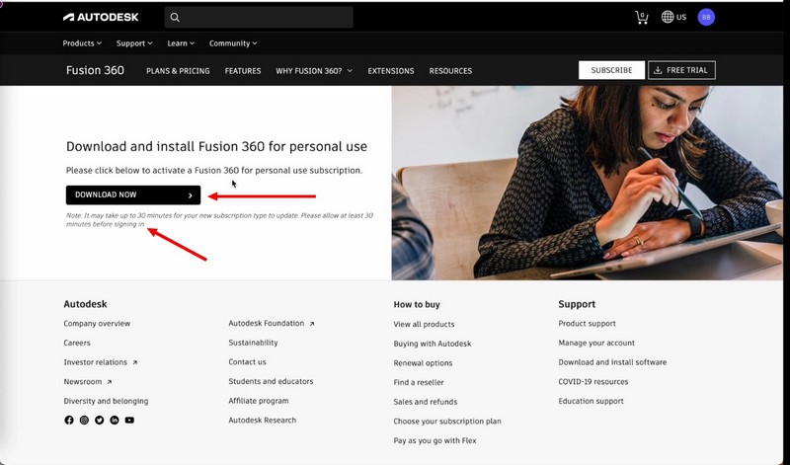Expand the Products dropdown menu
This screenshot has width=790, height=465.
(82, 43)
